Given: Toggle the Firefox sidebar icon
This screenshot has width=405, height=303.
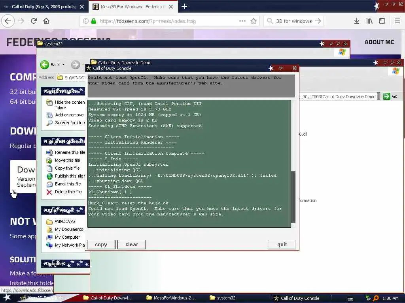Looking at the screenshot, I should click(382, 21).
